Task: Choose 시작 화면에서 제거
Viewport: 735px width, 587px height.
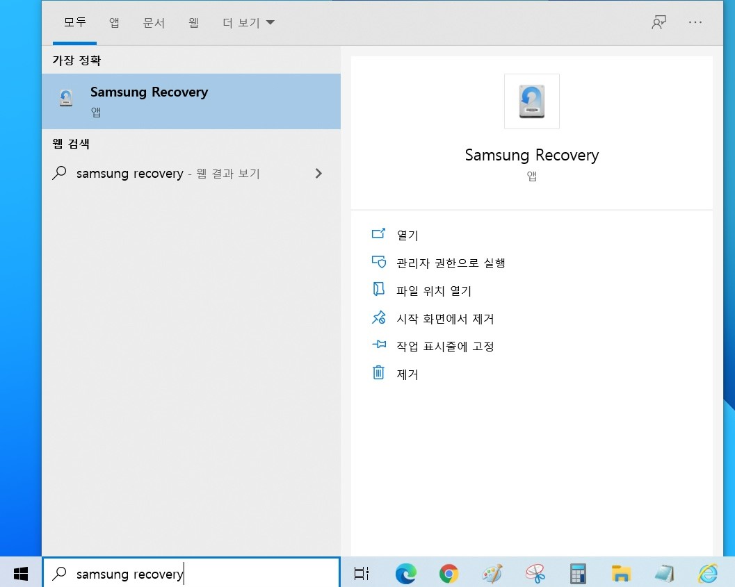Action: [445, 319]
